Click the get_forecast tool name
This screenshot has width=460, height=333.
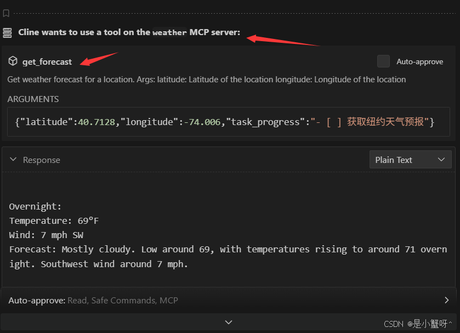(47, 62)
